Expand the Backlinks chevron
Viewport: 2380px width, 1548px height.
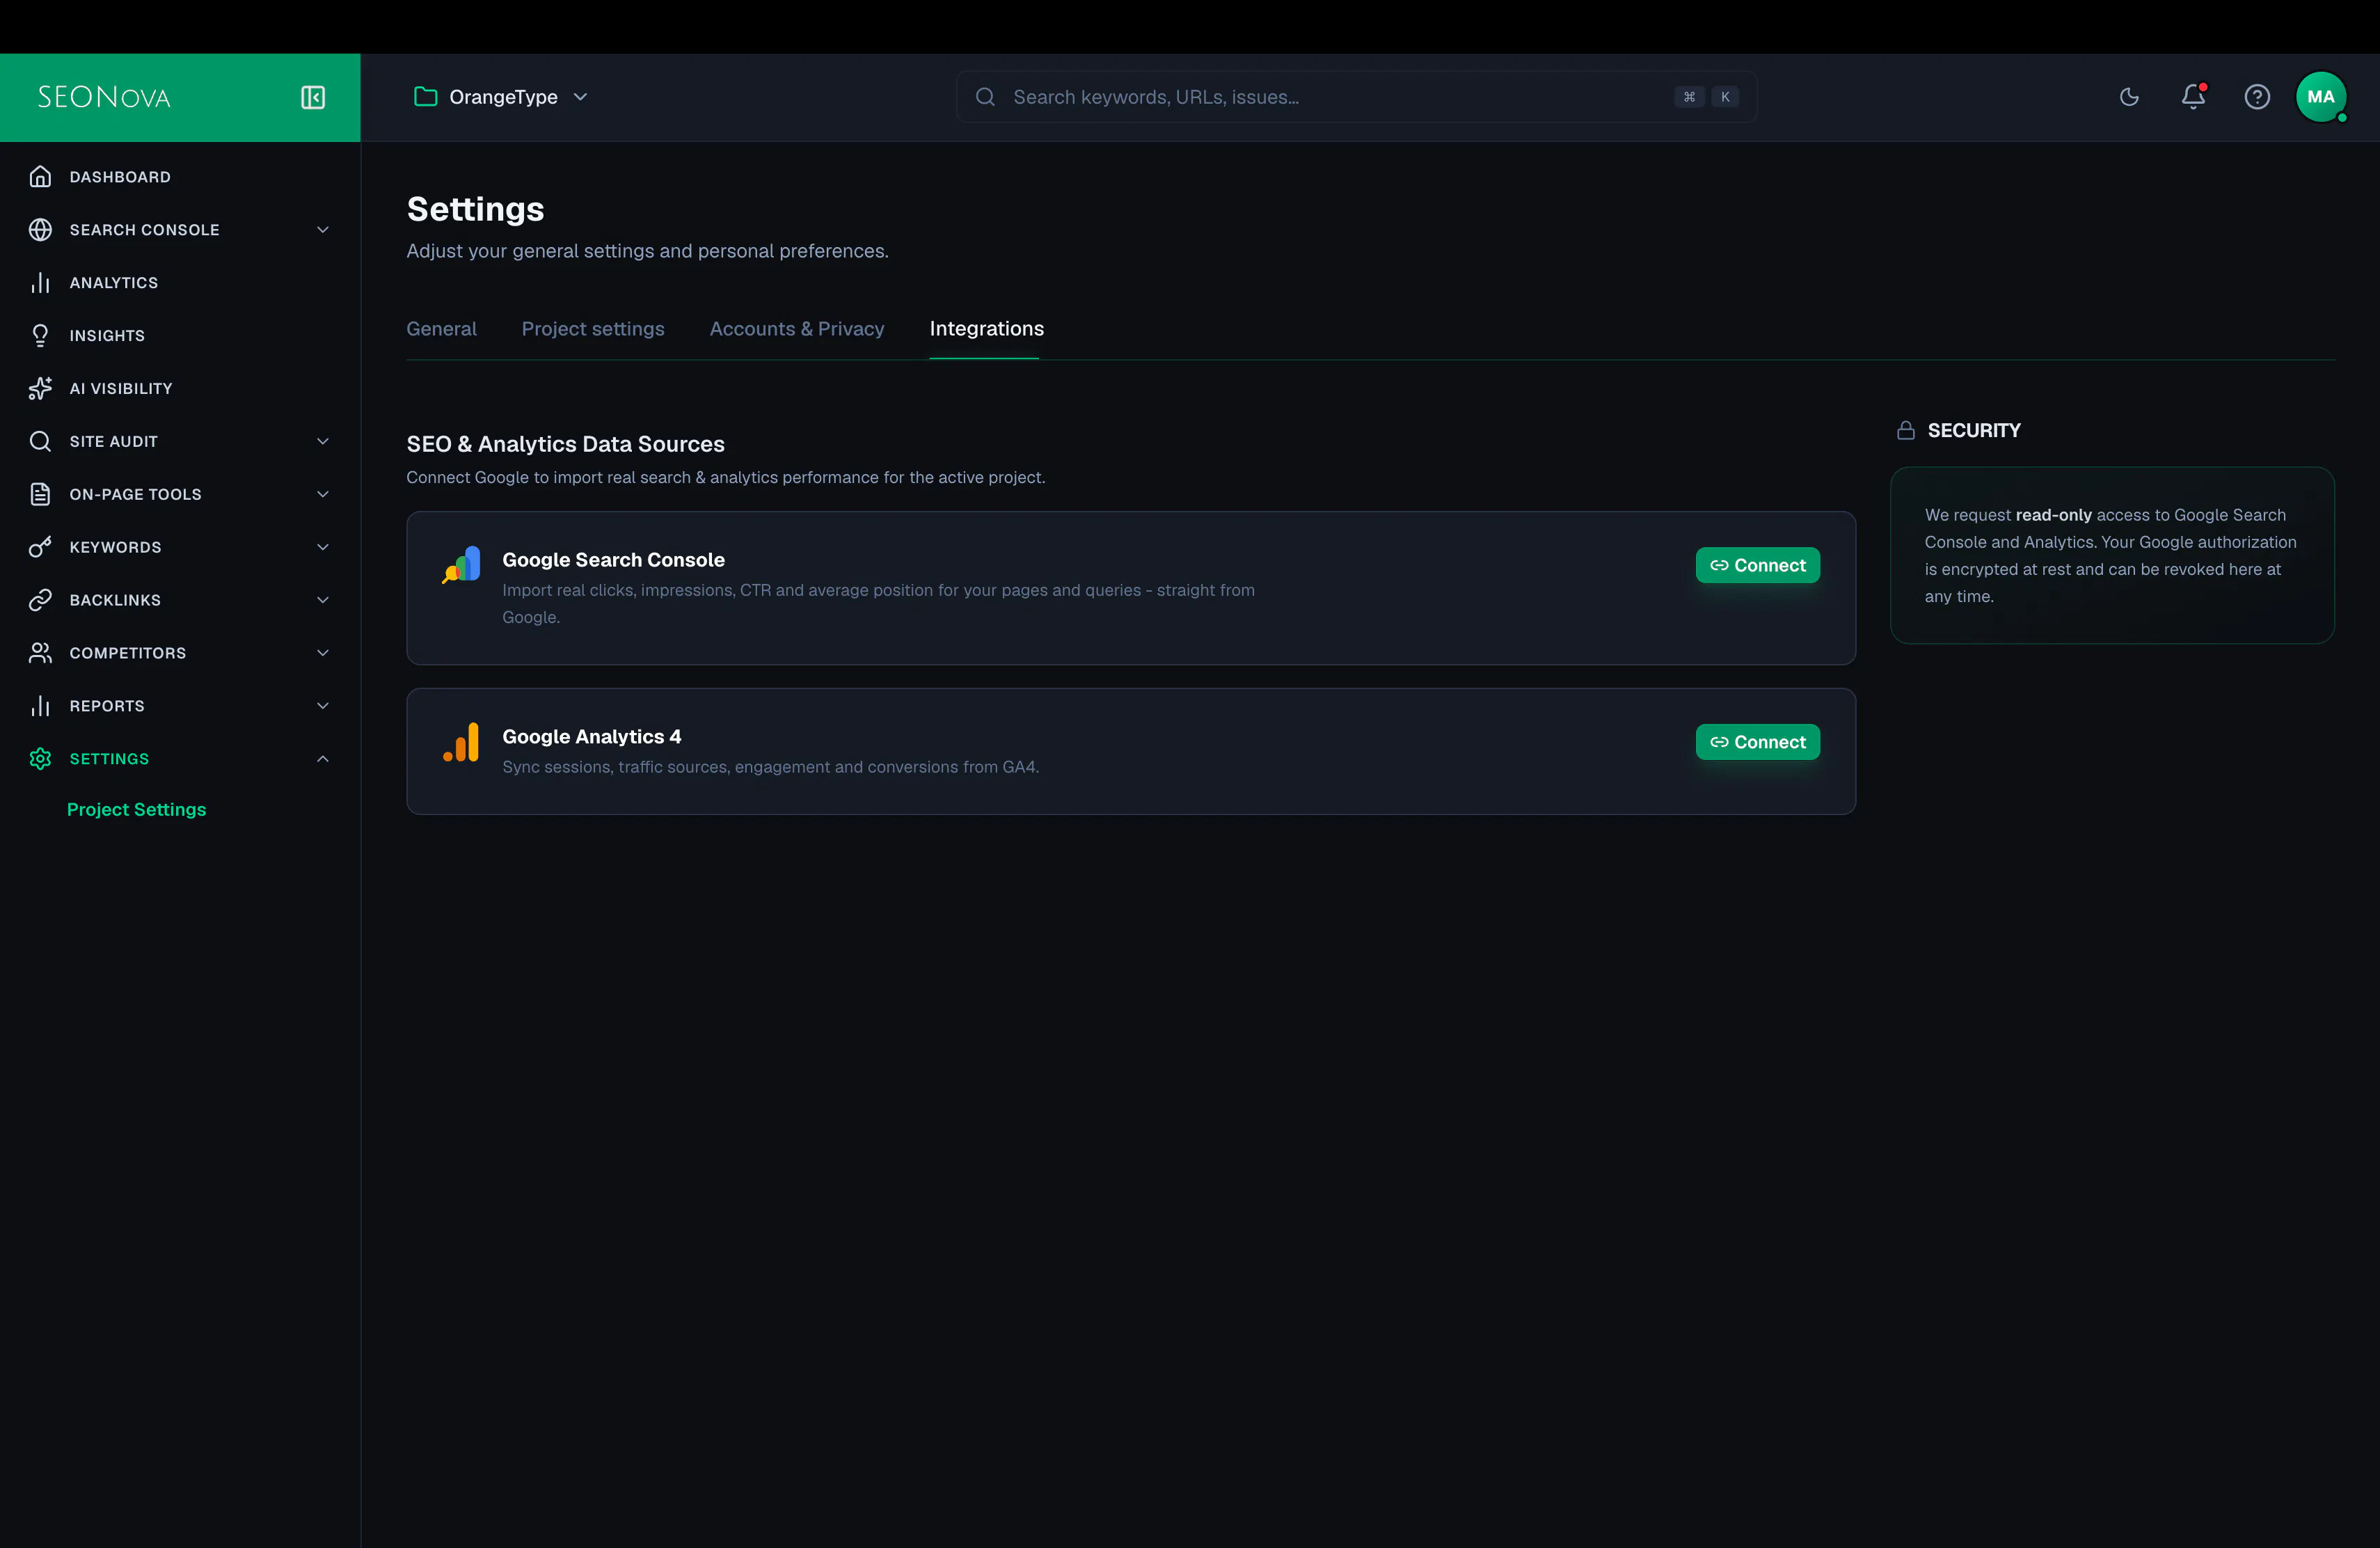[323, 600]
